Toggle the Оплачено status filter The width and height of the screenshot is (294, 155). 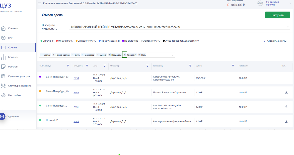pyautogui.click(x=47, y=41)
